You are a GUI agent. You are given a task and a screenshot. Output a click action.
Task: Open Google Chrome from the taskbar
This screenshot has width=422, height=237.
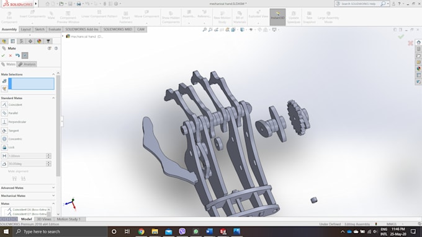click(x=141, y=231)
